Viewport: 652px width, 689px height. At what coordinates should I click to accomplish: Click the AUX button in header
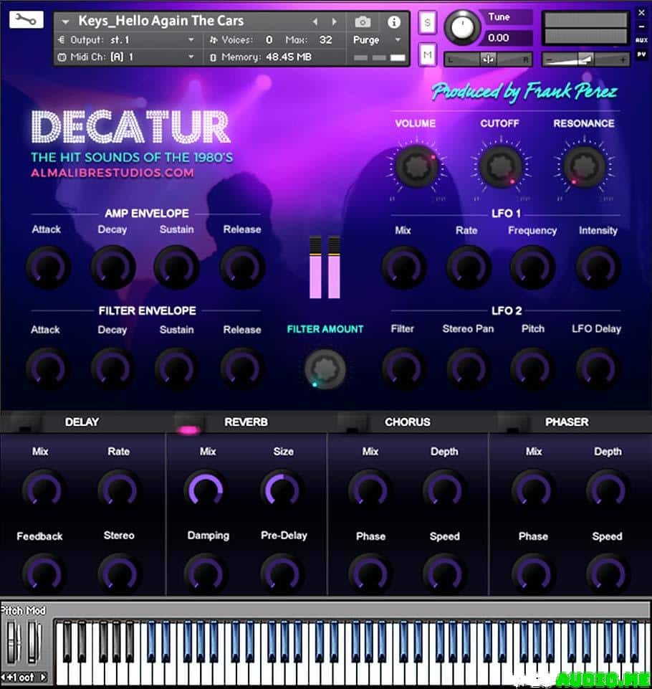pyautogui.click(x=641, y=41)
